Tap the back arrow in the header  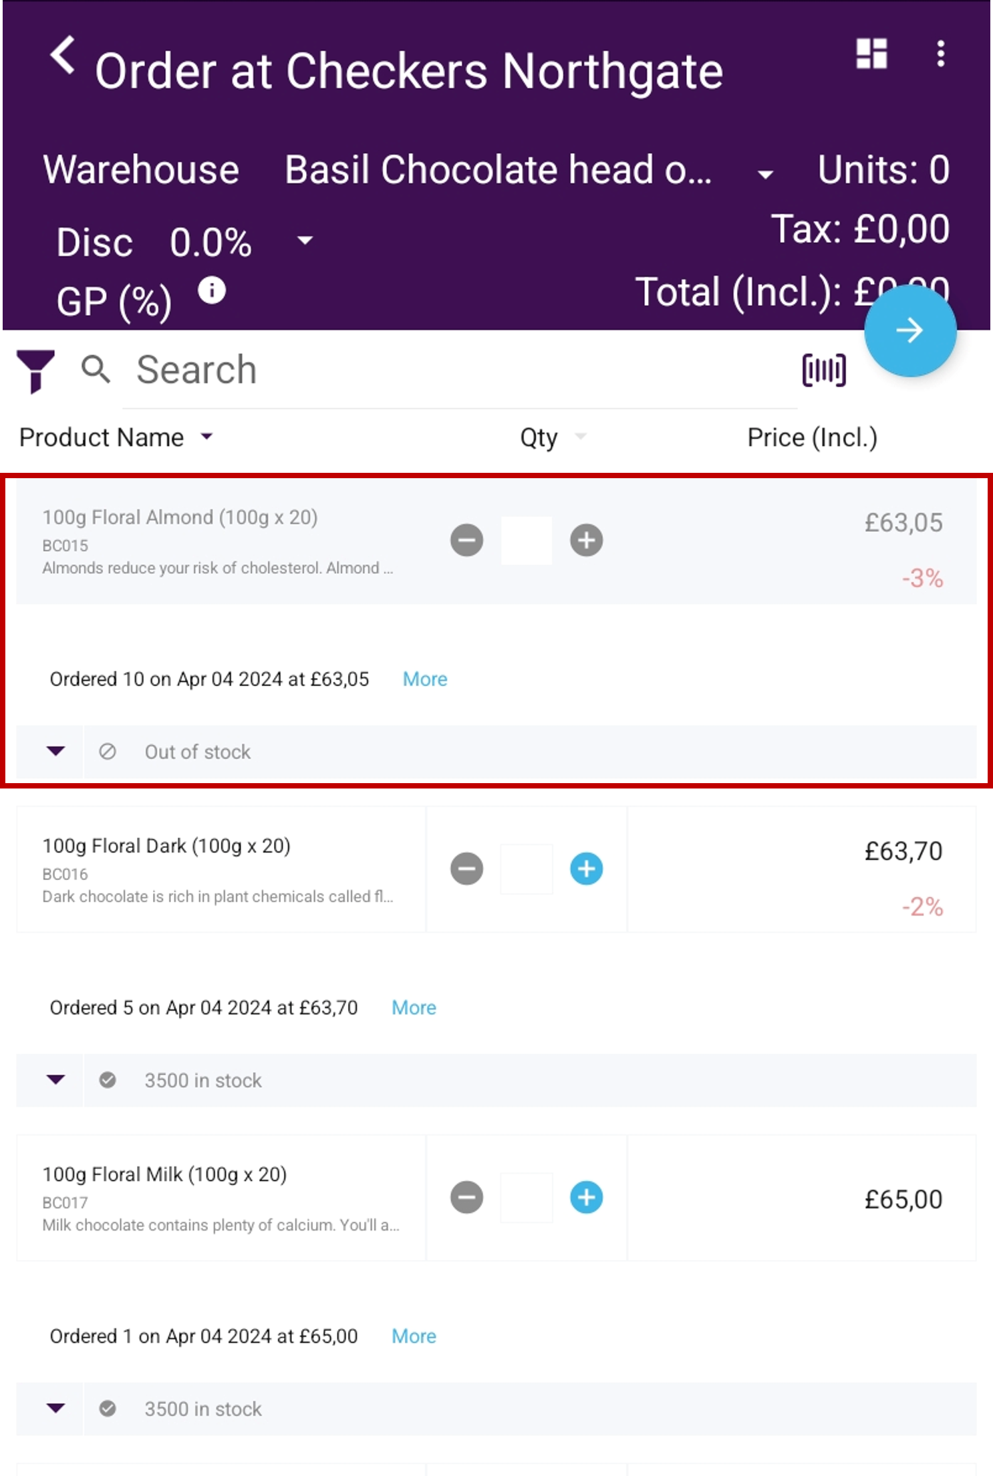click(x=63, y=56)
